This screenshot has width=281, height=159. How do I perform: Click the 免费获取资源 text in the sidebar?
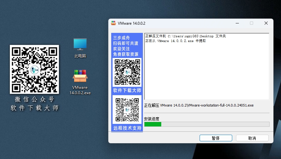[x=126, y=54]
